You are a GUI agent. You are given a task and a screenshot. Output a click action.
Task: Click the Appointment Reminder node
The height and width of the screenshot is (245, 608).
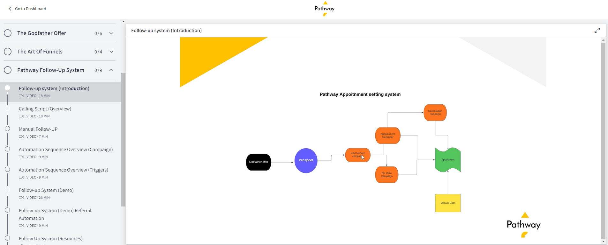pos(388,136)
